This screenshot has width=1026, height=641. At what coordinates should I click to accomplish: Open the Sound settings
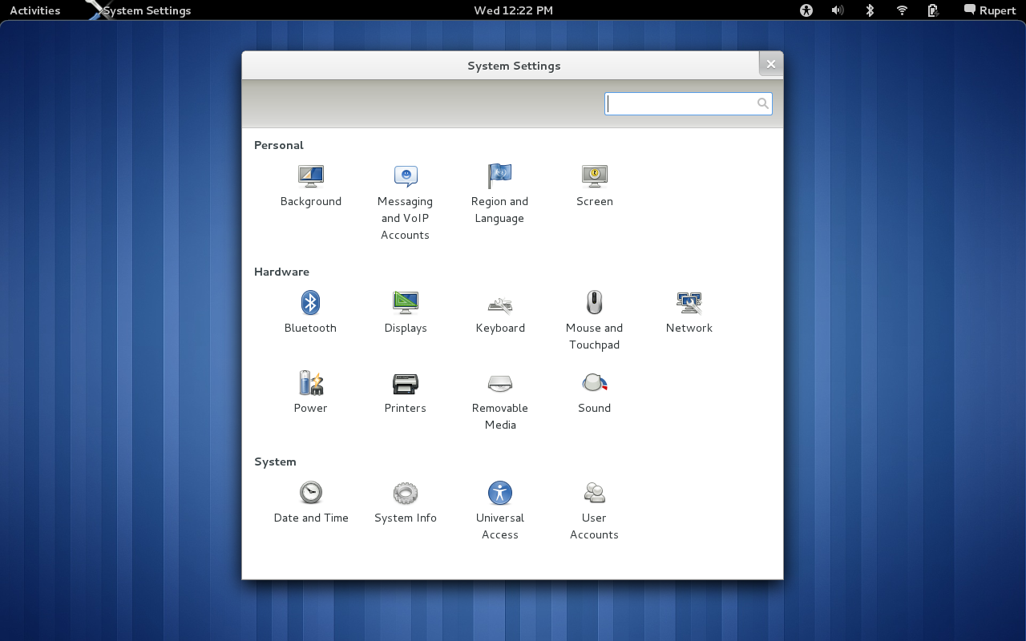click(x=594, y=383)
